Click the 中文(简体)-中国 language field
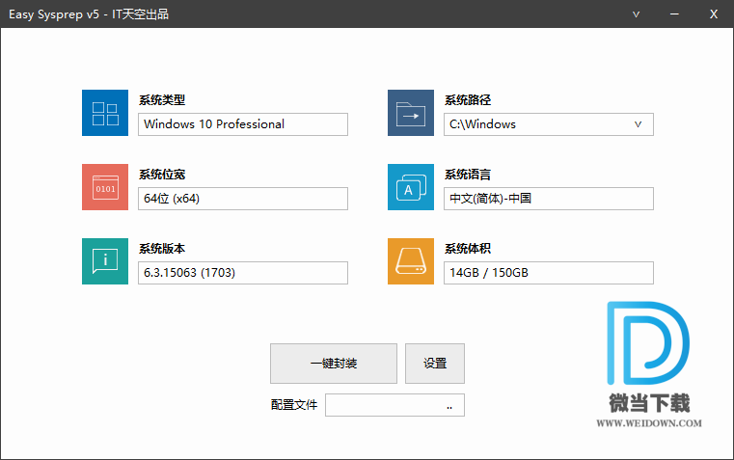This screenshot has width=734, height=460. click(549, 199)
